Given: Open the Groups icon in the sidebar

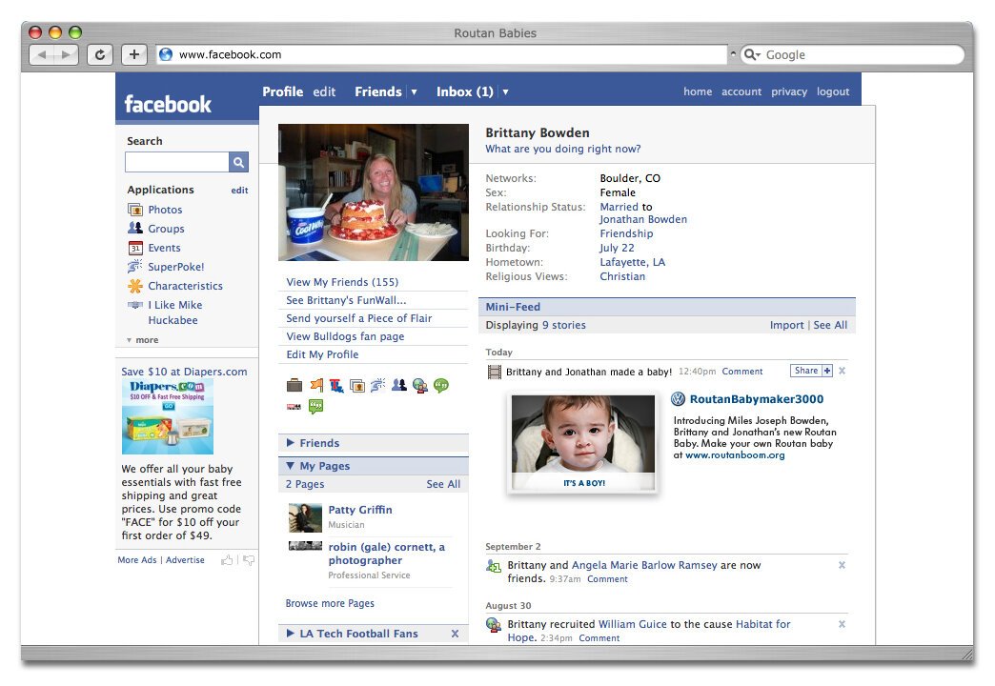Looking at the screenshot, I should (135, 229).
